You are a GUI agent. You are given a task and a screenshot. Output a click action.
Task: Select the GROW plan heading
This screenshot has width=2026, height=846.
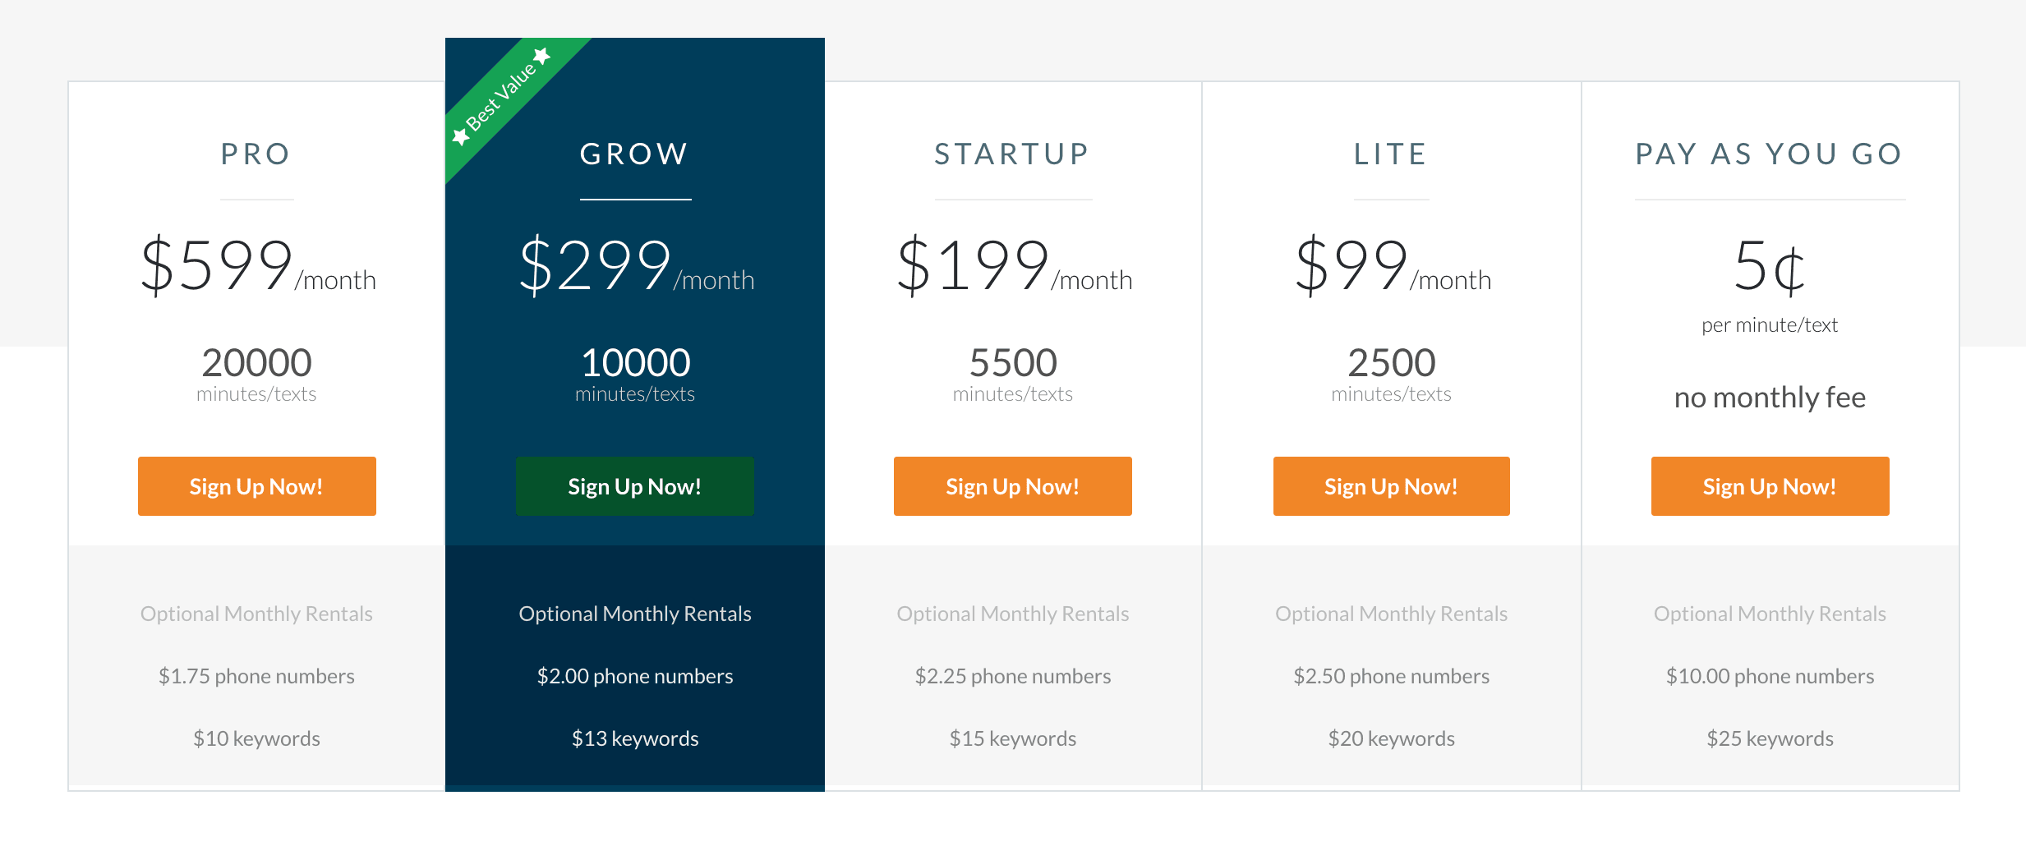coord(634,154)
